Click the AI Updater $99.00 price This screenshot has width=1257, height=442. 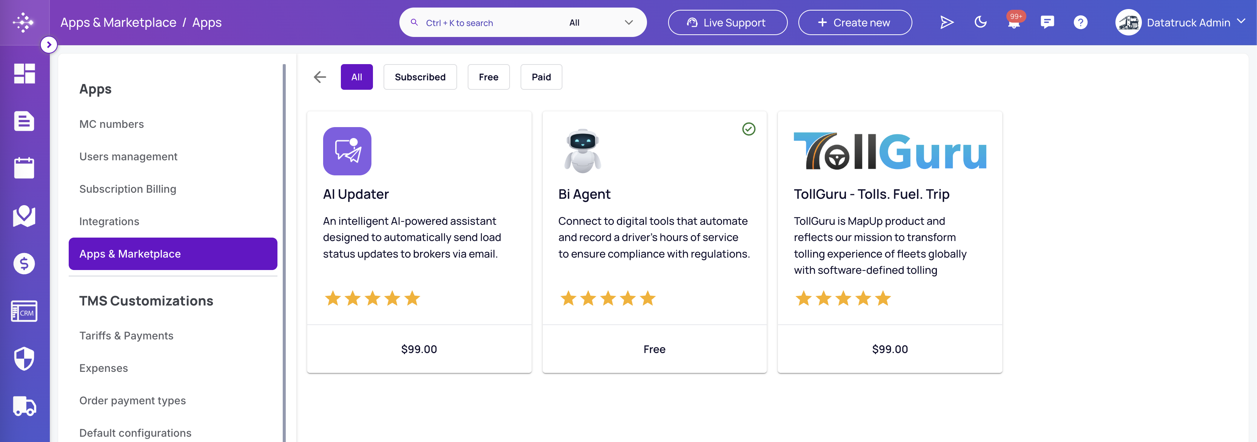[x=419, y=349]
